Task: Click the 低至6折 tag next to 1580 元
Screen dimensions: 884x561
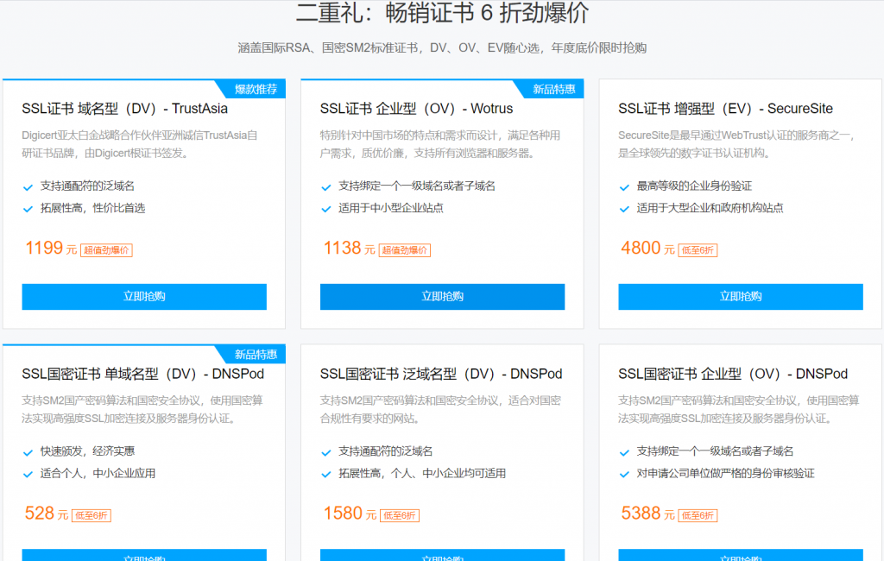Action: pos(400,516)
